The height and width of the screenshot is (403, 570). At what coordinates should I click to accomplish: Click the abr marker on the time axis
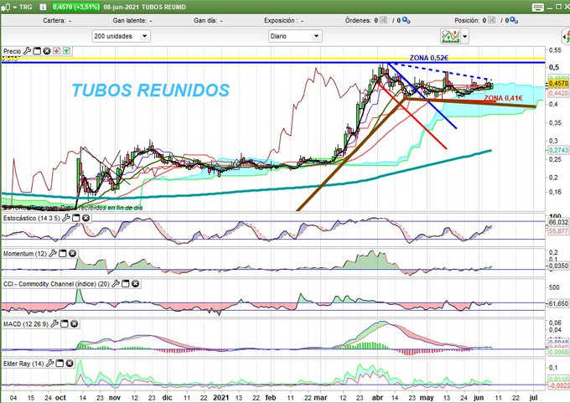pyautogui.click(x=378, y=397)
